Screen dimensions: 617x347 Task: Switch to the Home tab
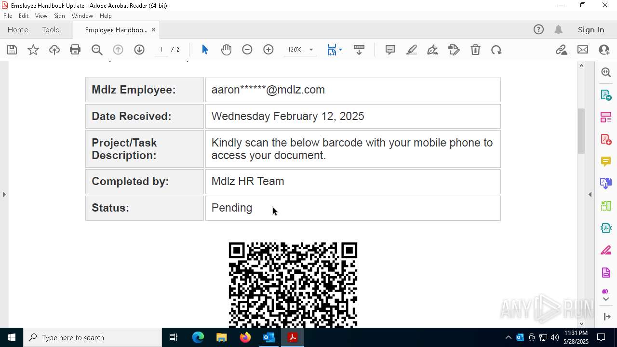(18, 29)
